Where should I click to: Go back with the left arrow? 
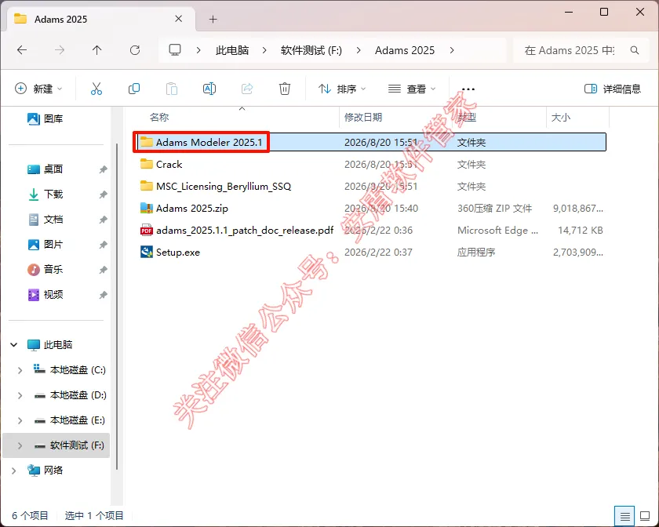pos(22,50)
